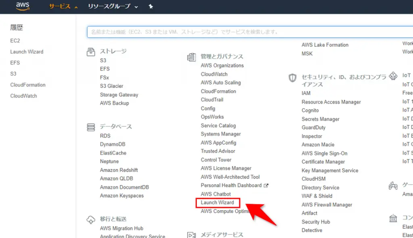Image resolution: width=413 pixels, height=238 pixels.
Task: Open Amazon Redshift service
Action: coord(119,170)
